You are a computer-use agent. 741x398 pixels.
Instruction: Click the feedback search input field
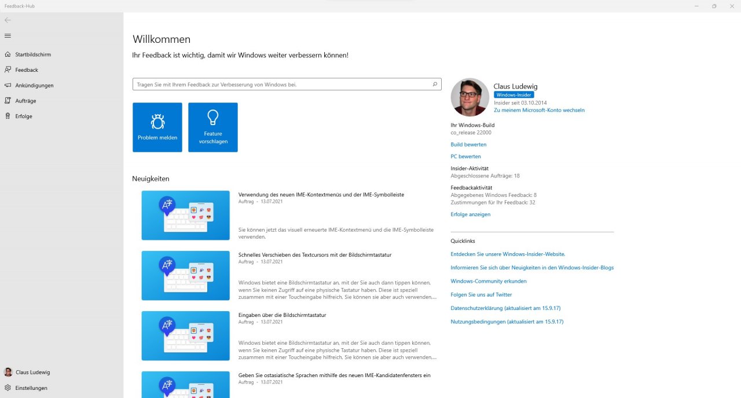pos(287,84)
